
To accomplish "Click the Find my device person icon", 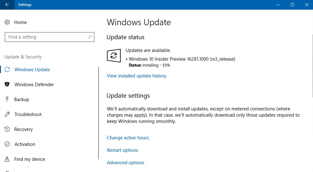I will point(7,159).
